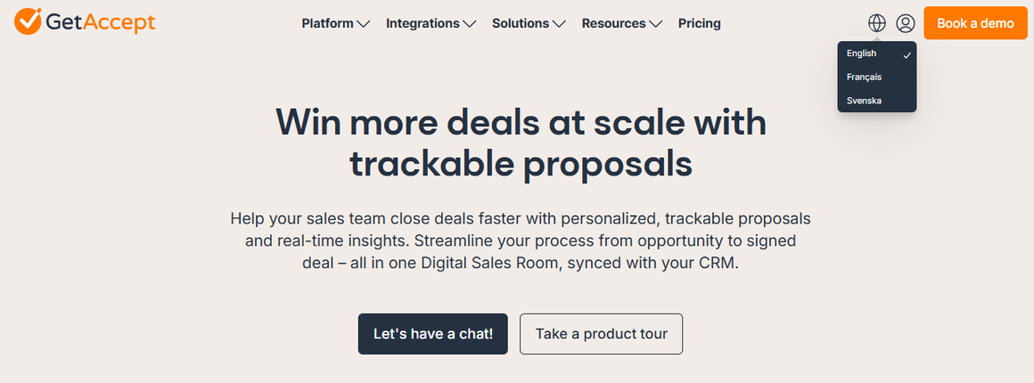Switch language to Svenska

coord(864,101)
